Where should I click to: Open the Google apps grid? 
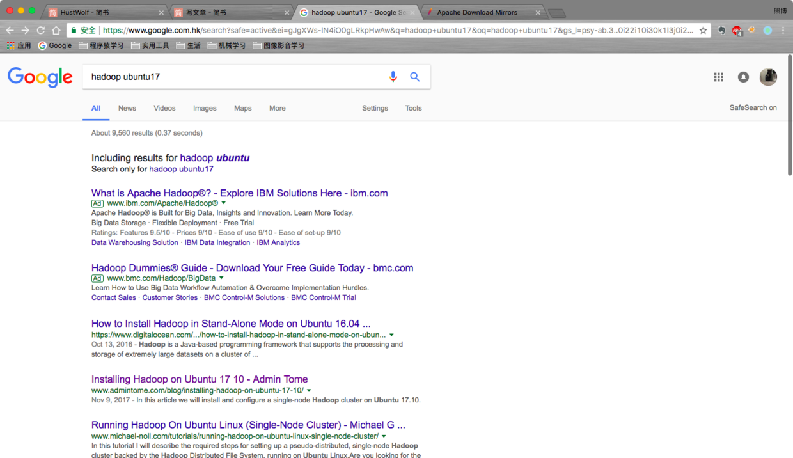[x=718, y=77]
